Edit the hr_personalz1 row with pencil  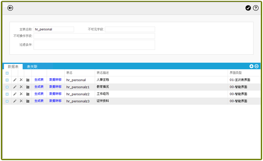click(x=15, y=87)
